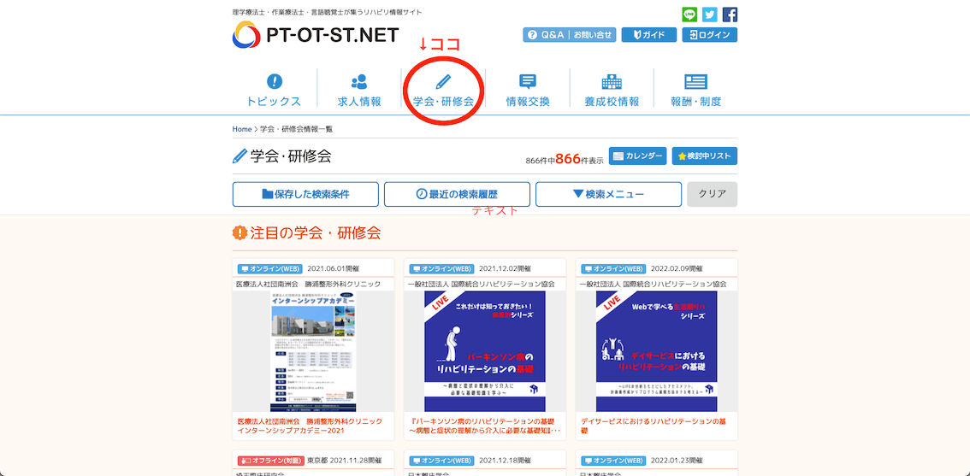Click オフライン(対面) tag for 東京都 2021.11.28
Image resolution: width=970 pixels, height=476 pixels.
pyautogui.click(x=271, y=461)
